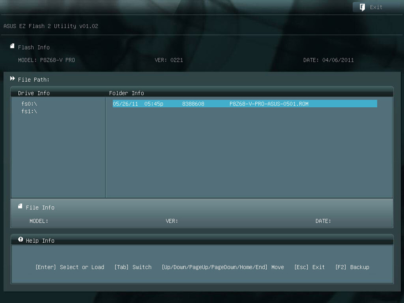This screenshot has width=404, height=303.
Task: Click the file size 8388608 value
Action: (193, 104)
